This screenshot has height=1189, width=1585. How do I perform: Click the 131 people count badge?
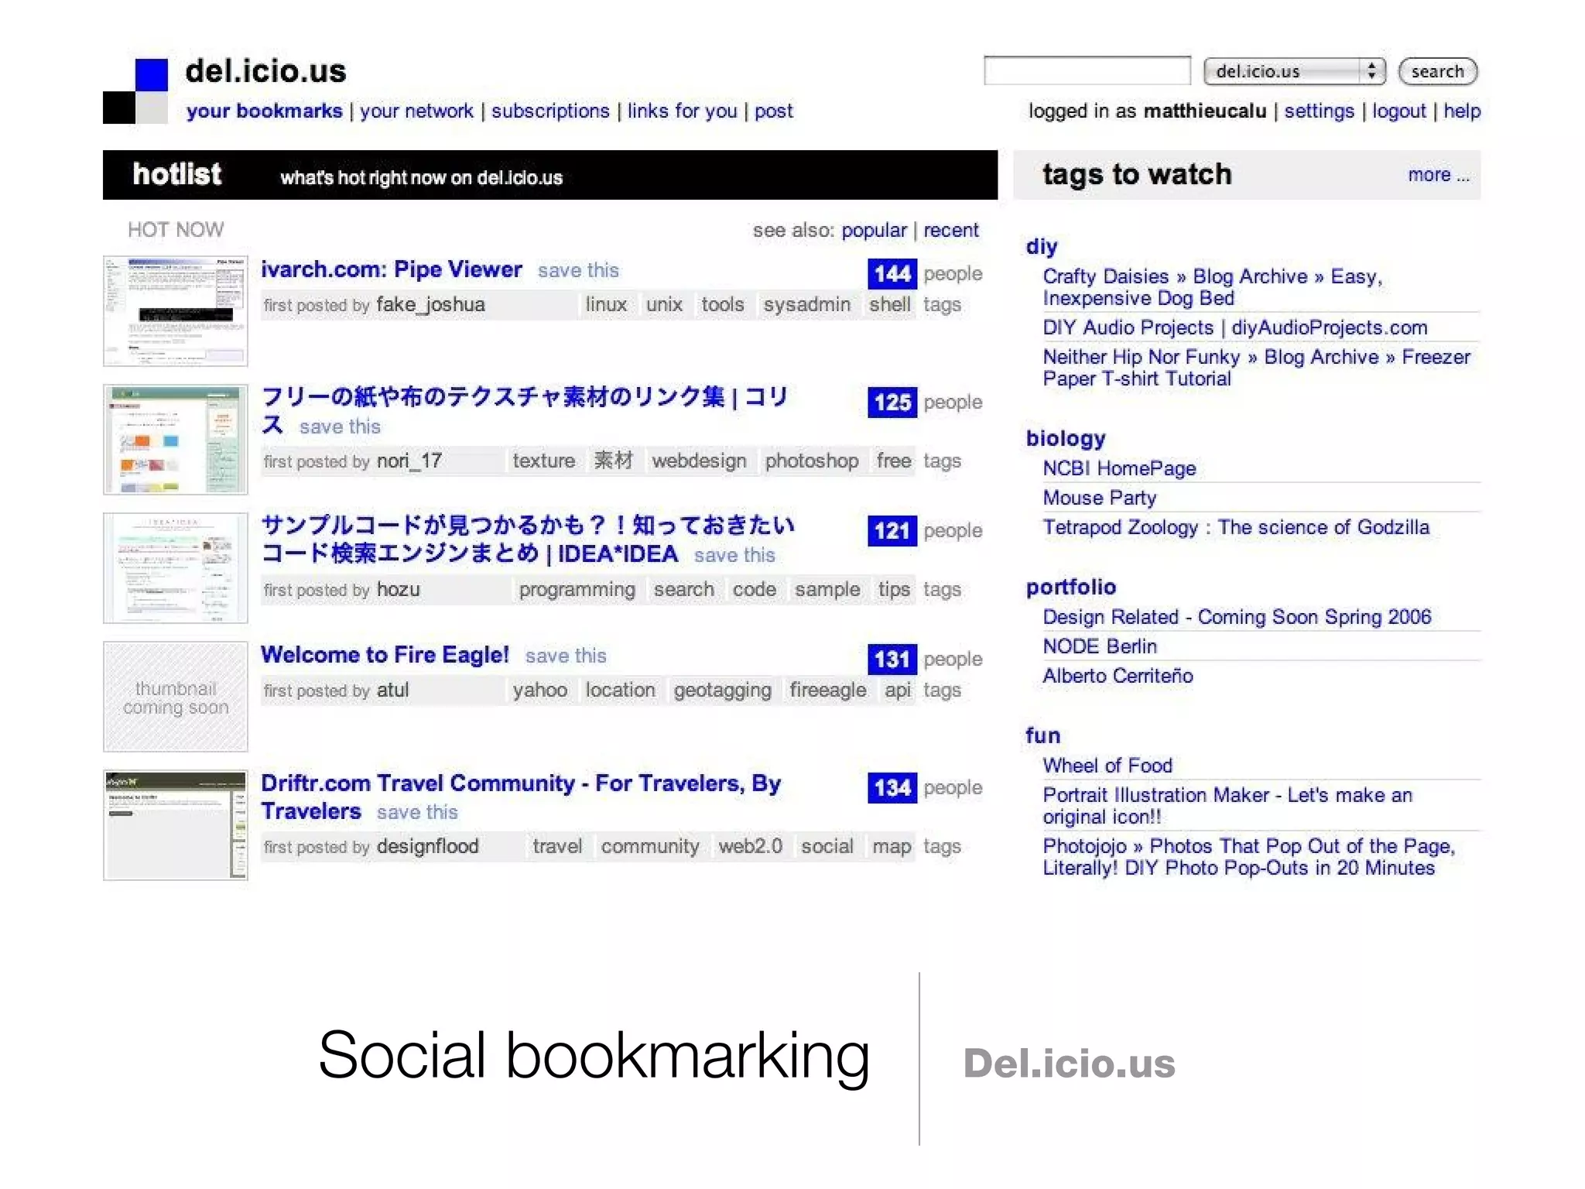click(892, 659)
